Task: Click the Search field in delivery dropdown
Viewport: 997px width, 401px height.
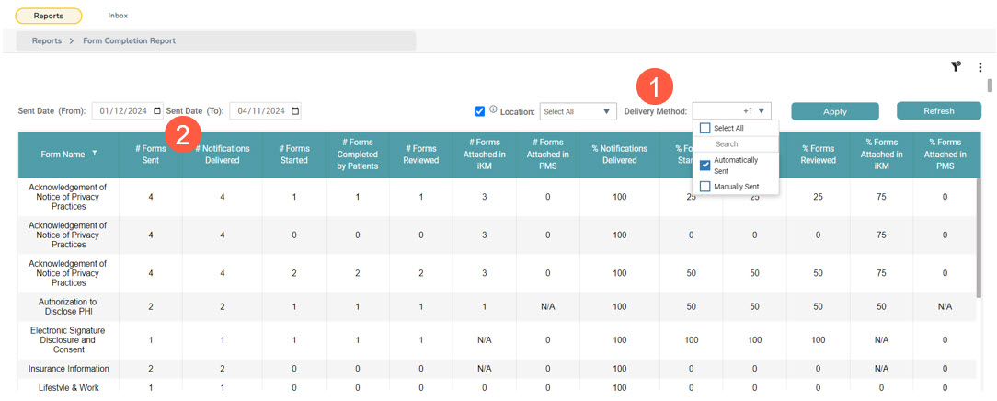Action: coord(736,144)
